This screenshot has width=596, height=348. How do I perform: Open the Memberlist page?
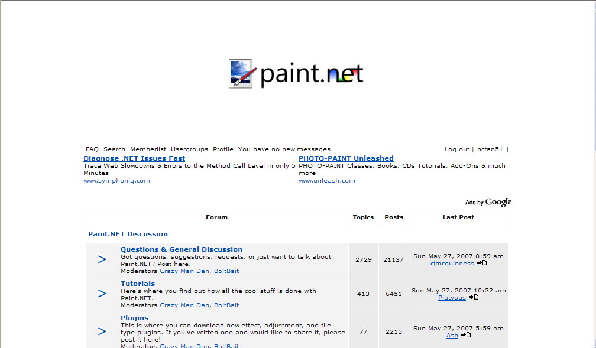[148, 149]
